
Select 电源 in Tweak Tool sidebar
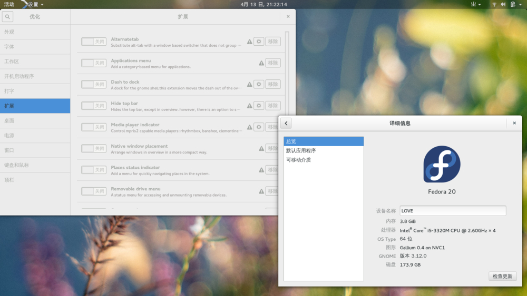point(35,136)
